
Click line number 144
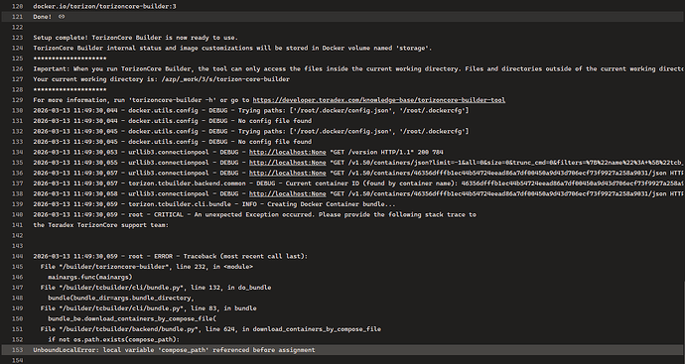tap(18, 256)
